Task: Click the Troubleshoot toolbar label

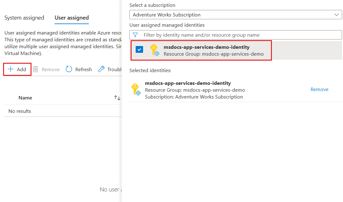Action: pos(114,69)
